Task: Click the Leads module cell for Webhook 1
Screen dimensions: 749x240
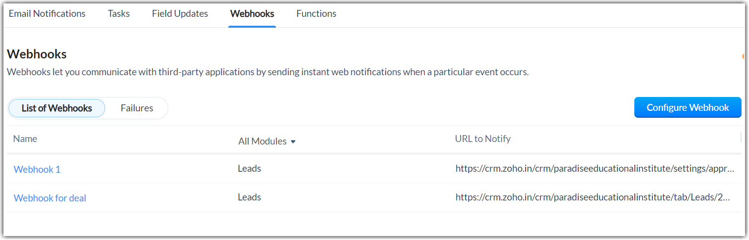Action: 249,169
